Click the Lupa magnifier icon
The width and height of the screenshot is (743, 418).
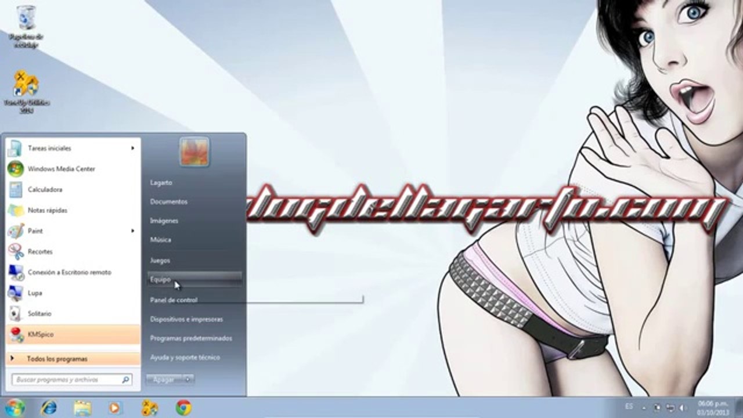coord(15,293)
